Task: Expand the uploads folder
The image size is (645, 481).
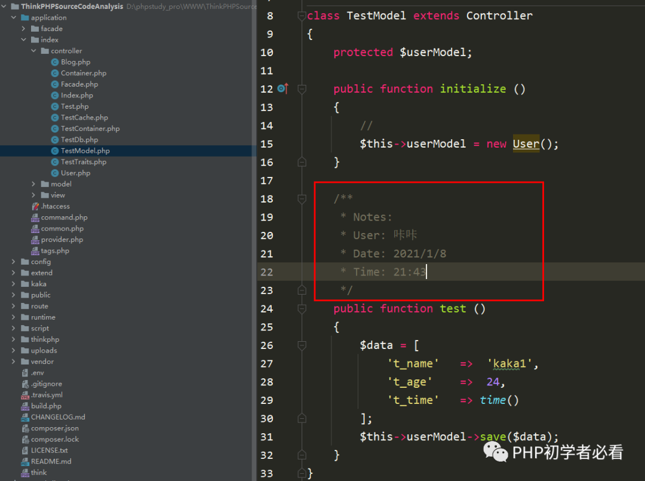Action: (x=14, y=351)
